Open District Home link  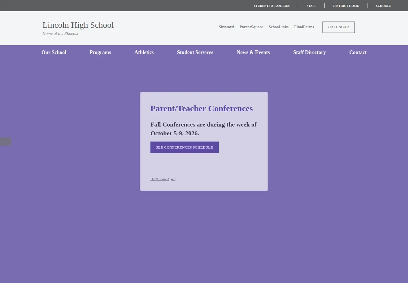click(x=346, y=6)
